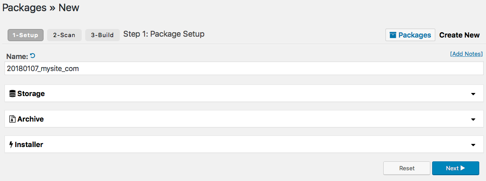The width and height of the screenshot is (486, 181).
Task: Open the Packages list button
Action: tap(410, 35)
